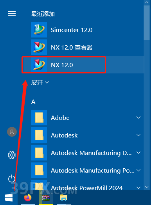Open Firefox from the taskbar
151x205 pixels.
coord(28,198)
